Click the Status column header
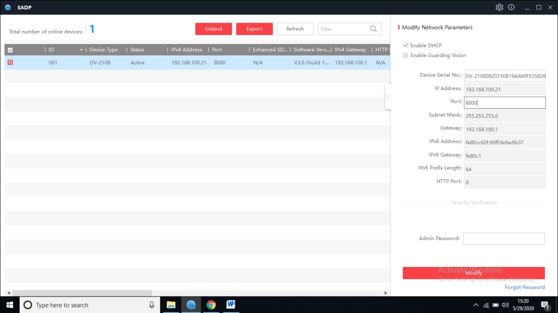 pos(137,50)
